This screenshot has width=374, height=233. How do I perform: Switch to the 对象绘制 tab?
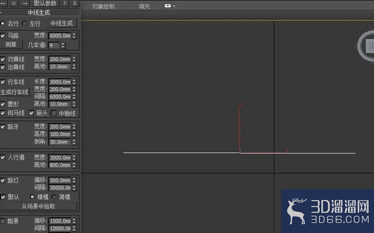pyautogui.click(x=103, y=6)
